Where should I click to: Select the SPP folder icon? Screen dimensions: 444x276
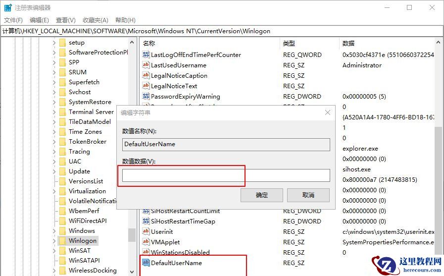tap(62, 62)
